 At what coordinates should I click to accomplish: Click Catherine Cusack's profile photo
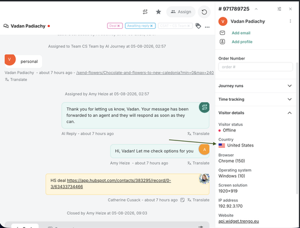tap(204, 179)
